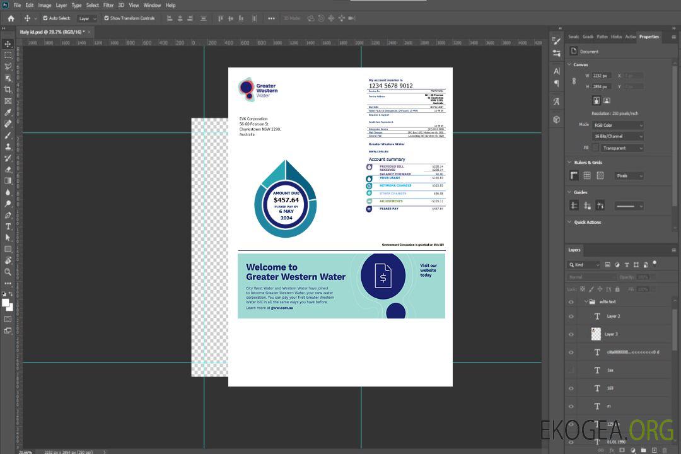Select the Eraser tool
Image resolution: width=681 pixels, height=454 pixels.
pos(8,170)
